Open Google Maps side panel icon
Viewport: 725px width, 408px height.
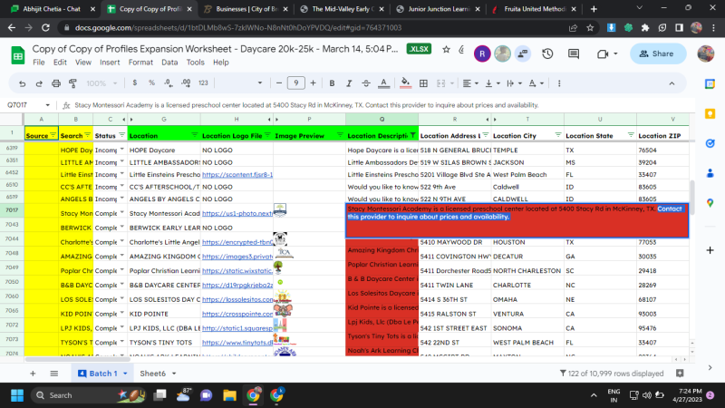710,203
